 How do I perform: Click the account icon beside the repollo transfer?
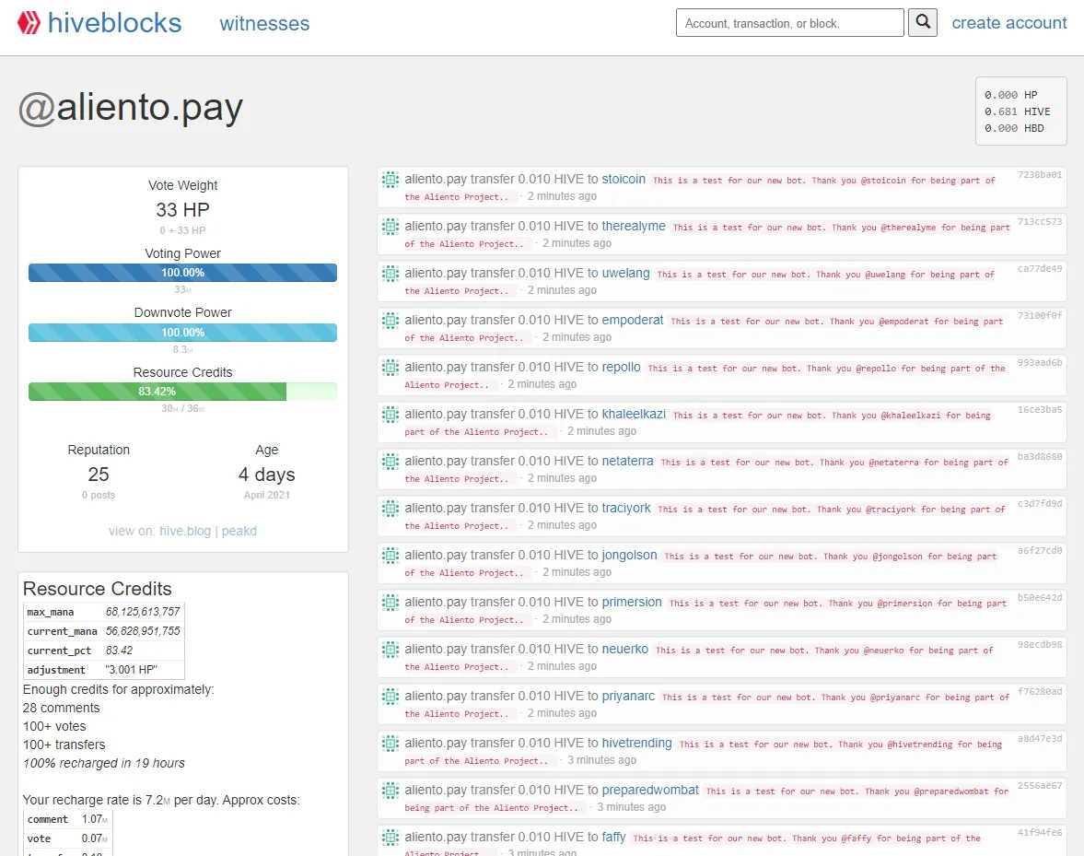pos(390,368)
